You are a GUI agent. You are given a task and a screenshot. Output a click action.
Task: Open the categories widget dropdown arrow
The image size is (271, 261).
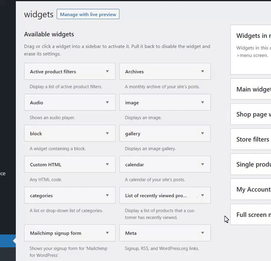point(107,195)
